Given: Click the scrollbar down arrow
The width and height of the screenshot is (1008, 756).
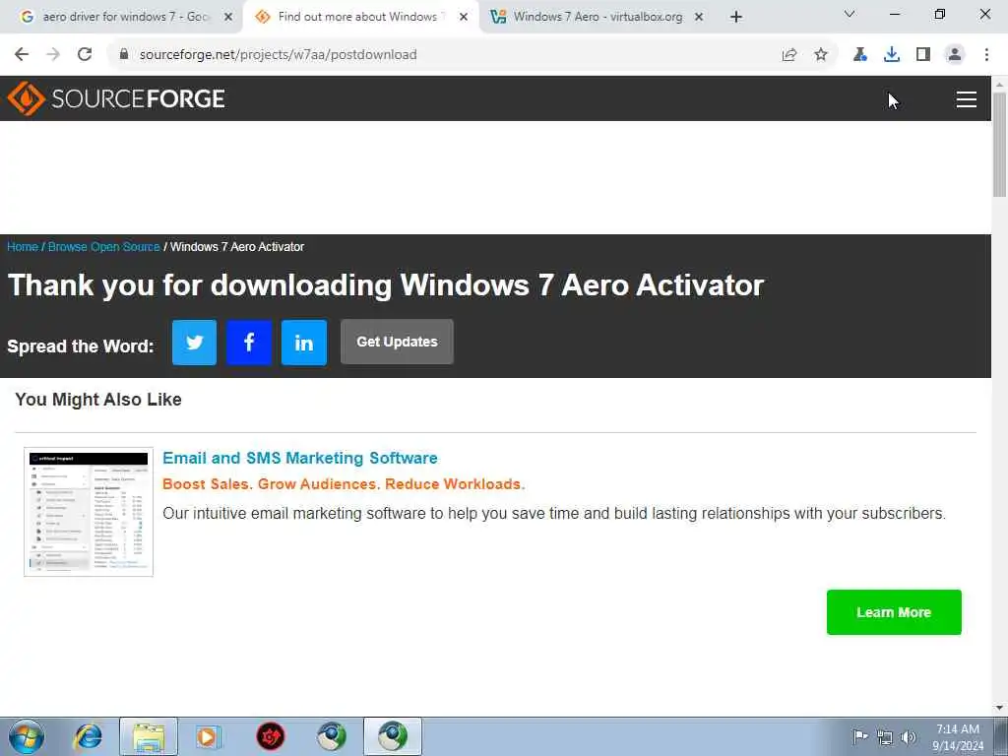Looking at the screenshot, I should (999, 708).
